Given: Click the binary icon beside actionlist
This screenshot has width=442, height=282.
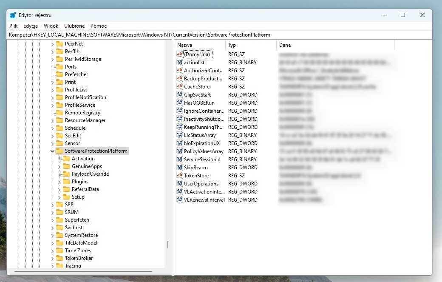Looking at the screenshot, I should [x=179, y=62].
